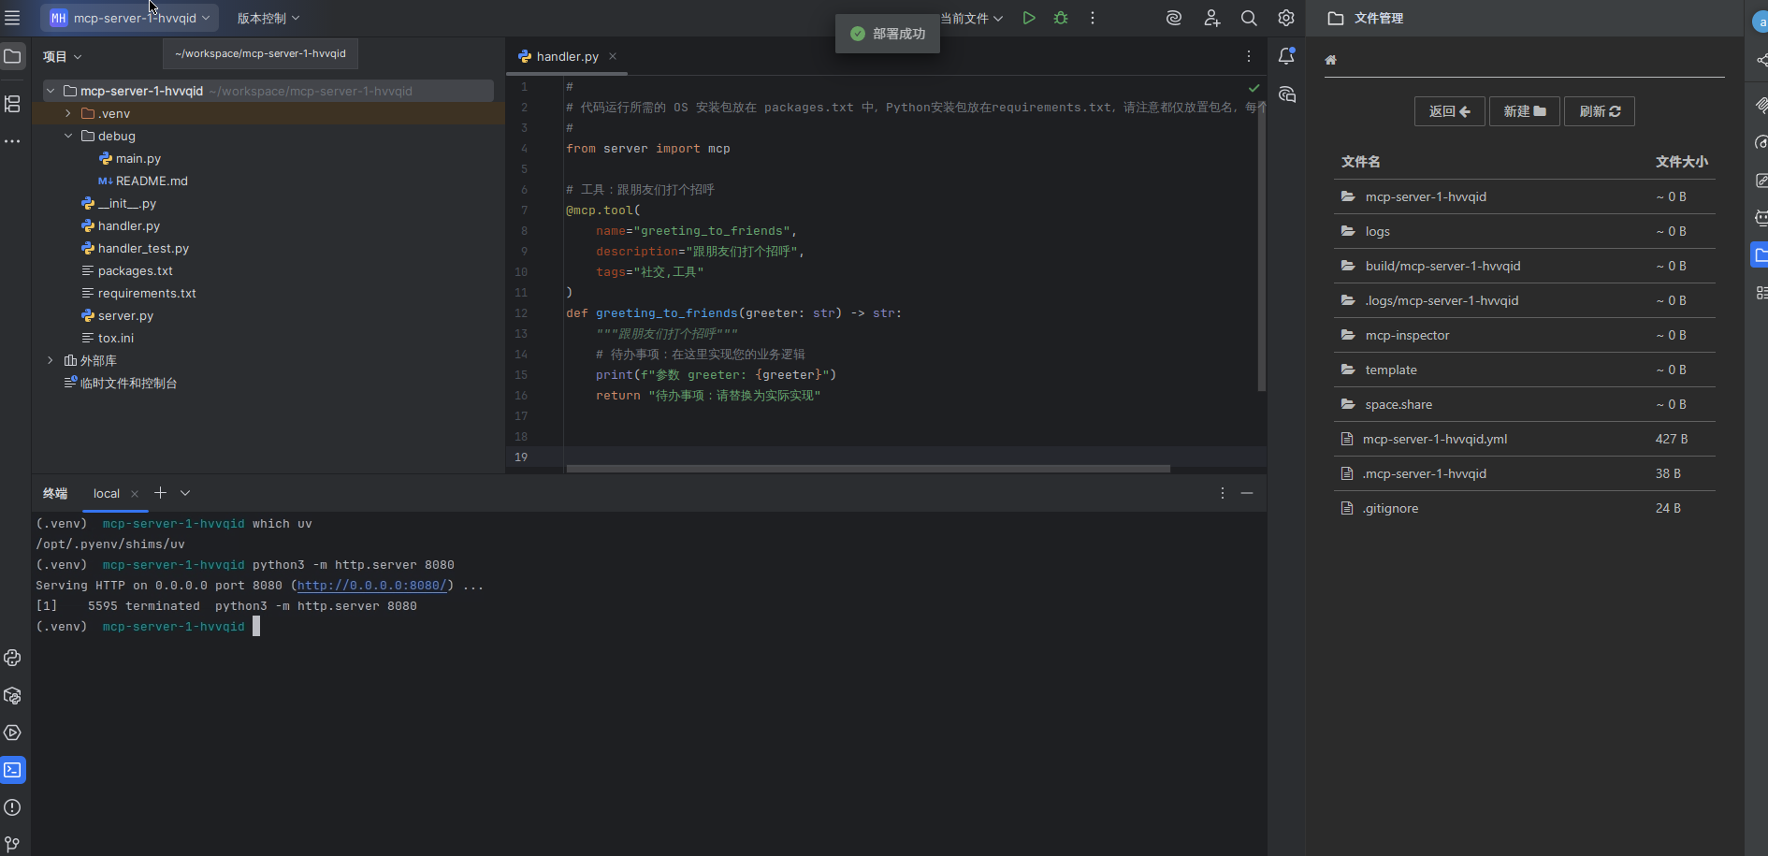Open IDE settings gear icon
This screenshot has height=856, width=1768.
click(x=1285, y=18)
